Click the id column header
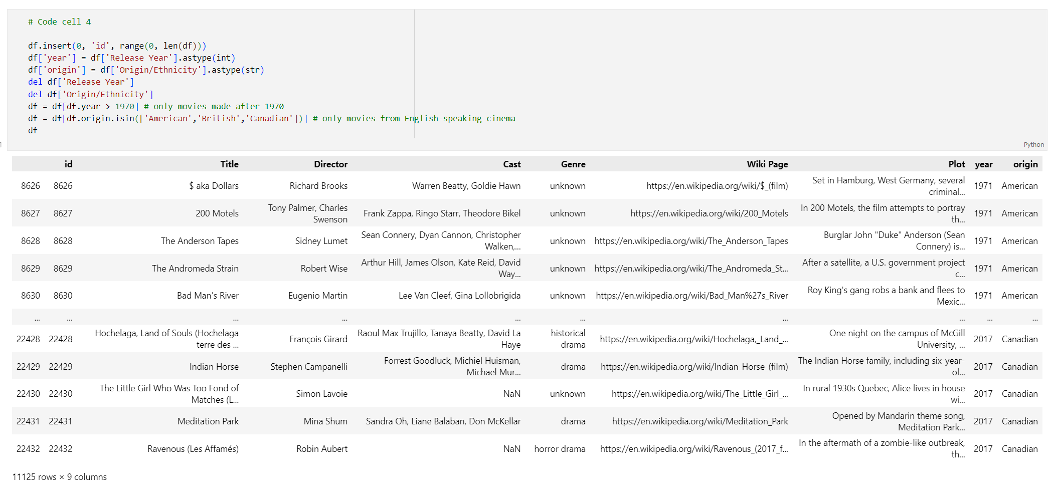This screenshot has width=1050, height=494. tap(68, 164)
